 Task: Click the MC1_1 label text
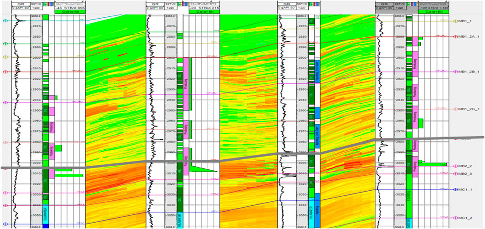pyautogui.click(x=465, y=189)
